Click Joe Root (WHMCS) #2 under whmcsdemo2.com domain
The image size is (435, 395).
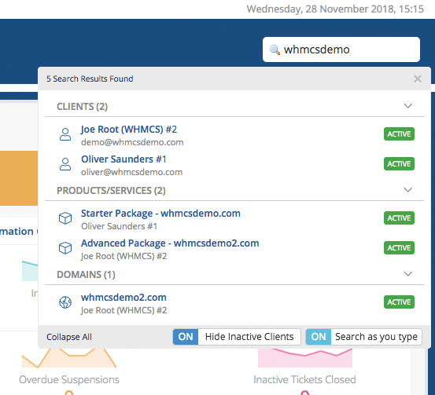[123, 310]
